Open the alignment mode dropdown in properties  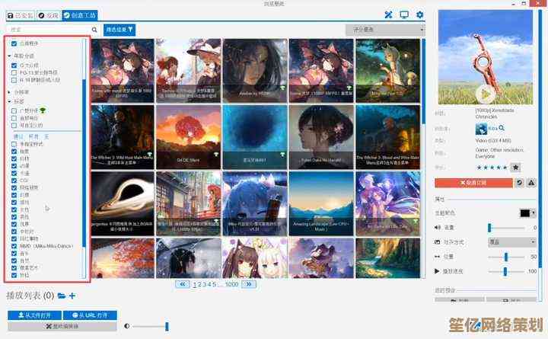(x=512, y=241)
